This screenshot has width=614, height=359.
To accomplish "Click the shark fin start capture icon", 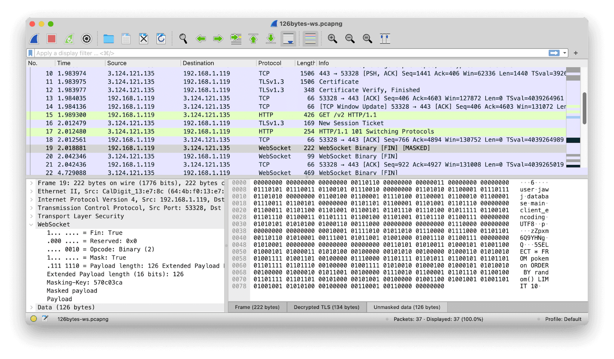I will tap(35, 39).
